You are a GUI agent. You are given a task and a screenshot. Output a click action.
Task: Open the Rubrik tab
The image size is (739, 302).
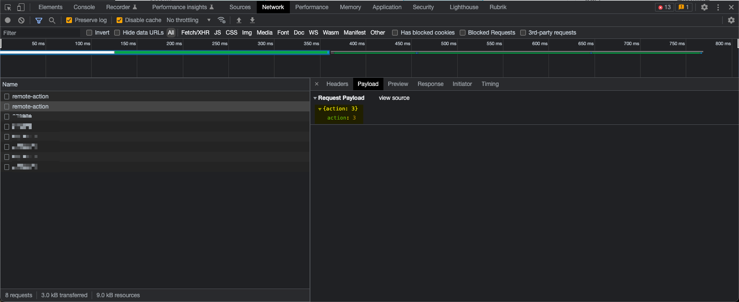(498, 7)
